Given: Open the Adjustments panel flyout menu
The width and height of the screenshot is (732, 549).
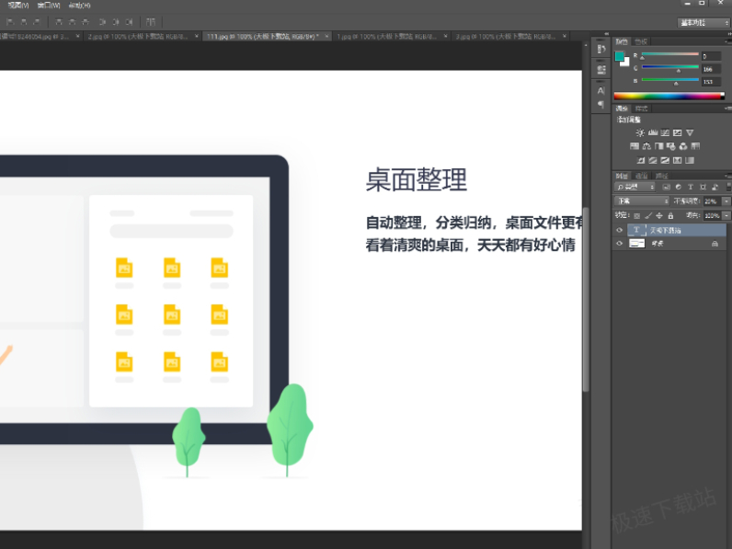Looking at the screenshot, I should click(x=728, y=109).
